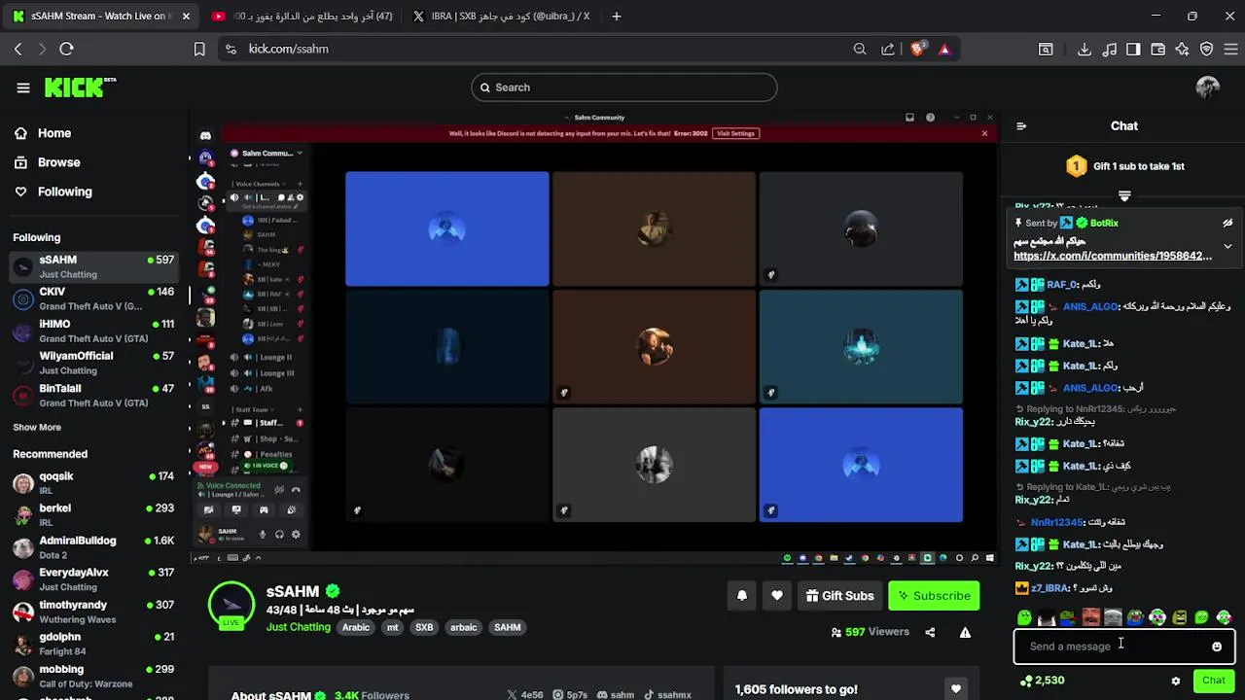Open the TikTok ssahmx social link
Screen dimensions: 1245x700
(667, 695)
